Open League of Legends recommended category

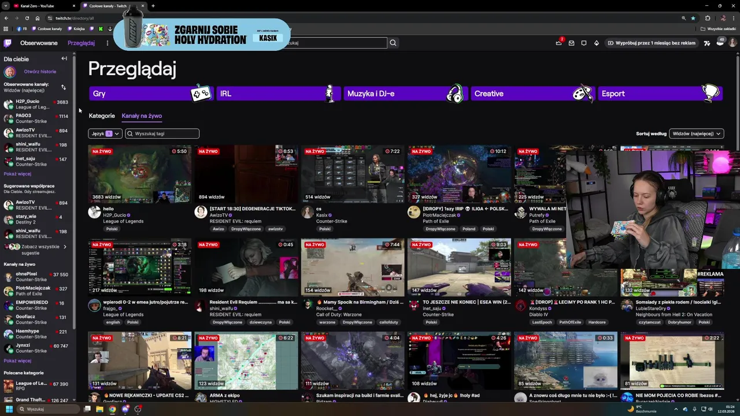(x=36, y=386)
